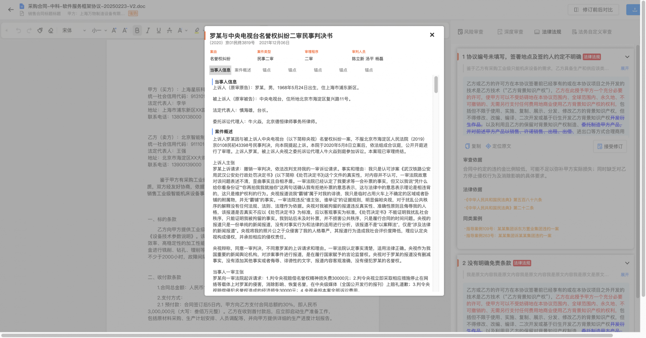The image size is (646, 338).
Task: Click the 复制 copy icon
Action: (467, 146)
